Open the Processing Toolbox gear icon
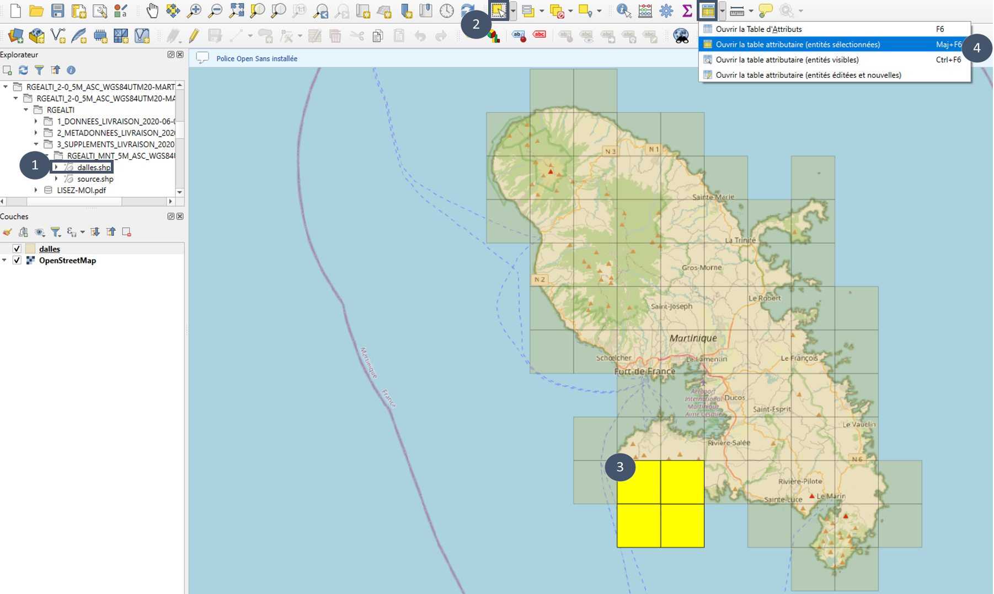994x594 pixels. click(666, 10)
